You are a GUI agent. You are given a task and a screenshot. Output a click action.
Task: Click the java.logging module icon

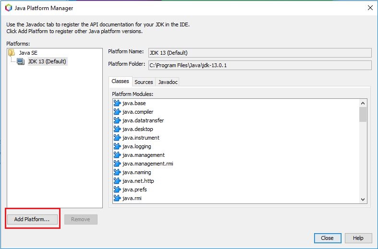coord(117,146)
